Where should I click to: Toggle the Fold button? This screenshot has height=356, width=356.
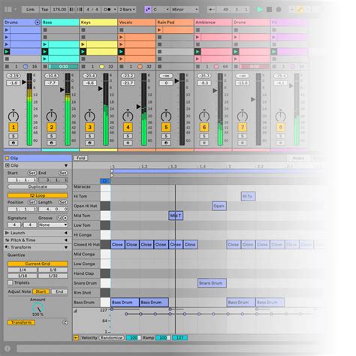[x=80, y=158]
